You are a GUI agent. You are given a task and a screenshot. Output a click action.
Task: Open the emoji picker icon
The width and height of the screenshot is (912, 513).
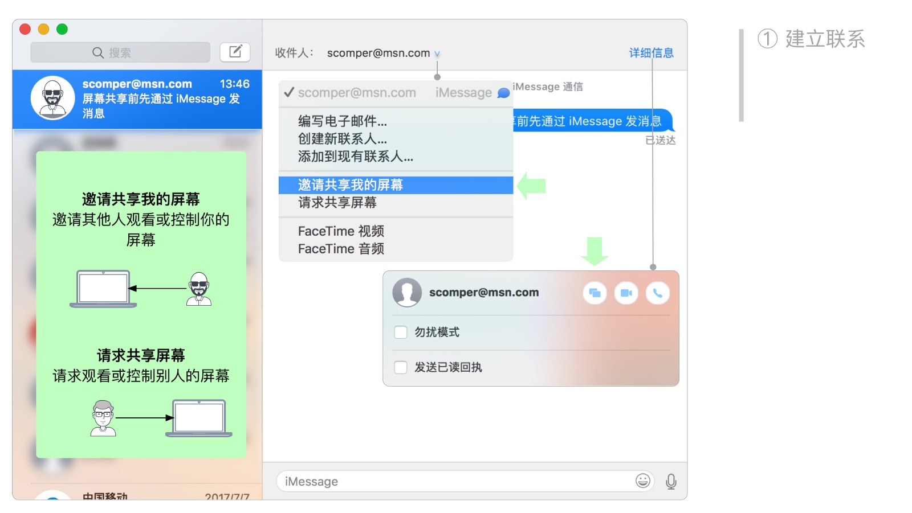(642, 481)
